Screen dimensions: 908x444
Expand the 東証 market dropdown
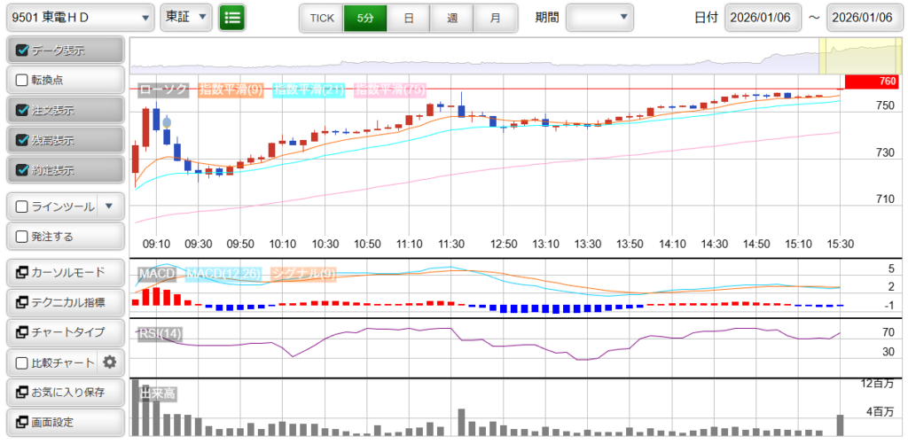click(x=187, y=17)
